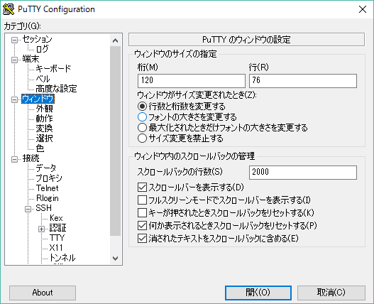Open the TTY category
This screenshot has height=304, width=374.
click(57, 238)
